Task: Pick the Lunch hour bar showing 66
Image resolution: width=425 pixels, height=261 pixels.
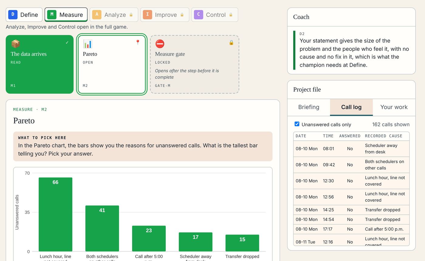Action: point(56,215)
